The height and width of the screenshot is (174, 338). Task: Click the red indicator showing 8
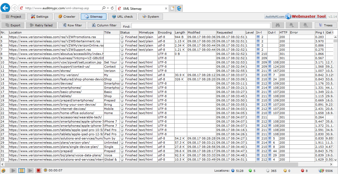[303, 171]
